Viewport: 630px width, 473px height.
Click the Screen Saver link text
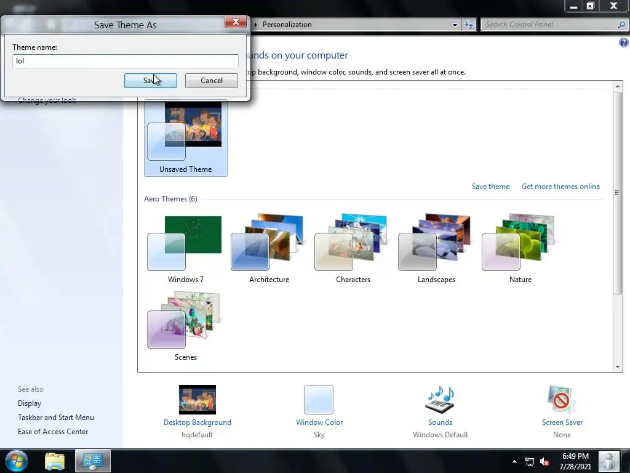click(562, 422)
